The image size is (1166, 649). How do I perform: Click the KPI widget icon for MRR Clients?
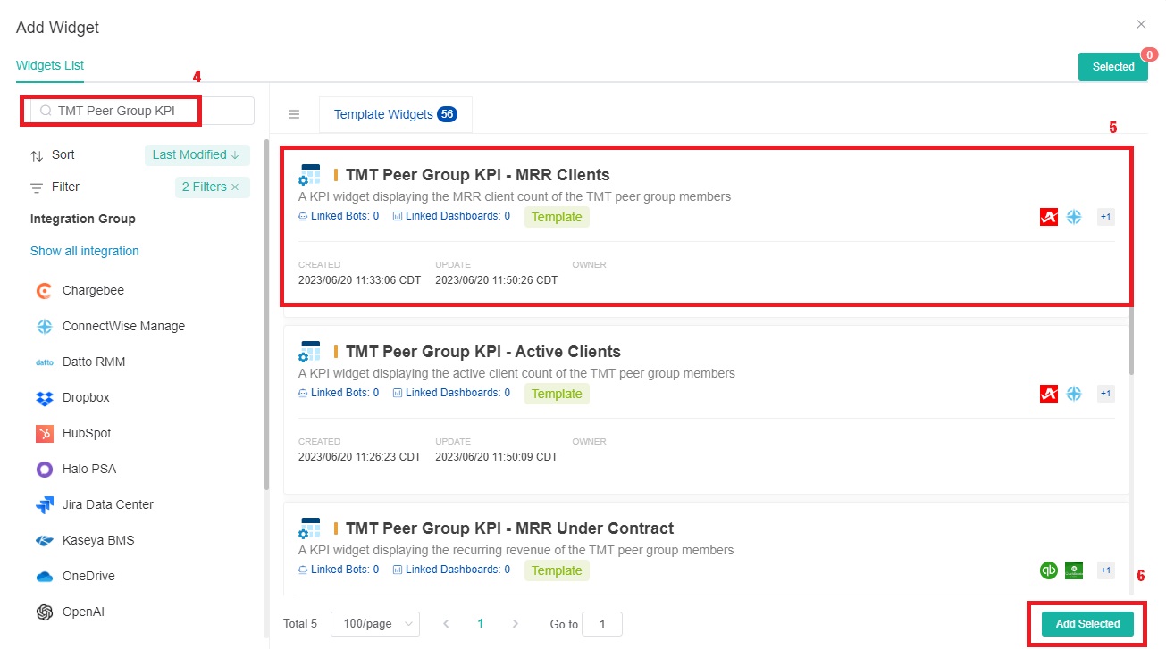pyautogui.click(x=310, y=175)
